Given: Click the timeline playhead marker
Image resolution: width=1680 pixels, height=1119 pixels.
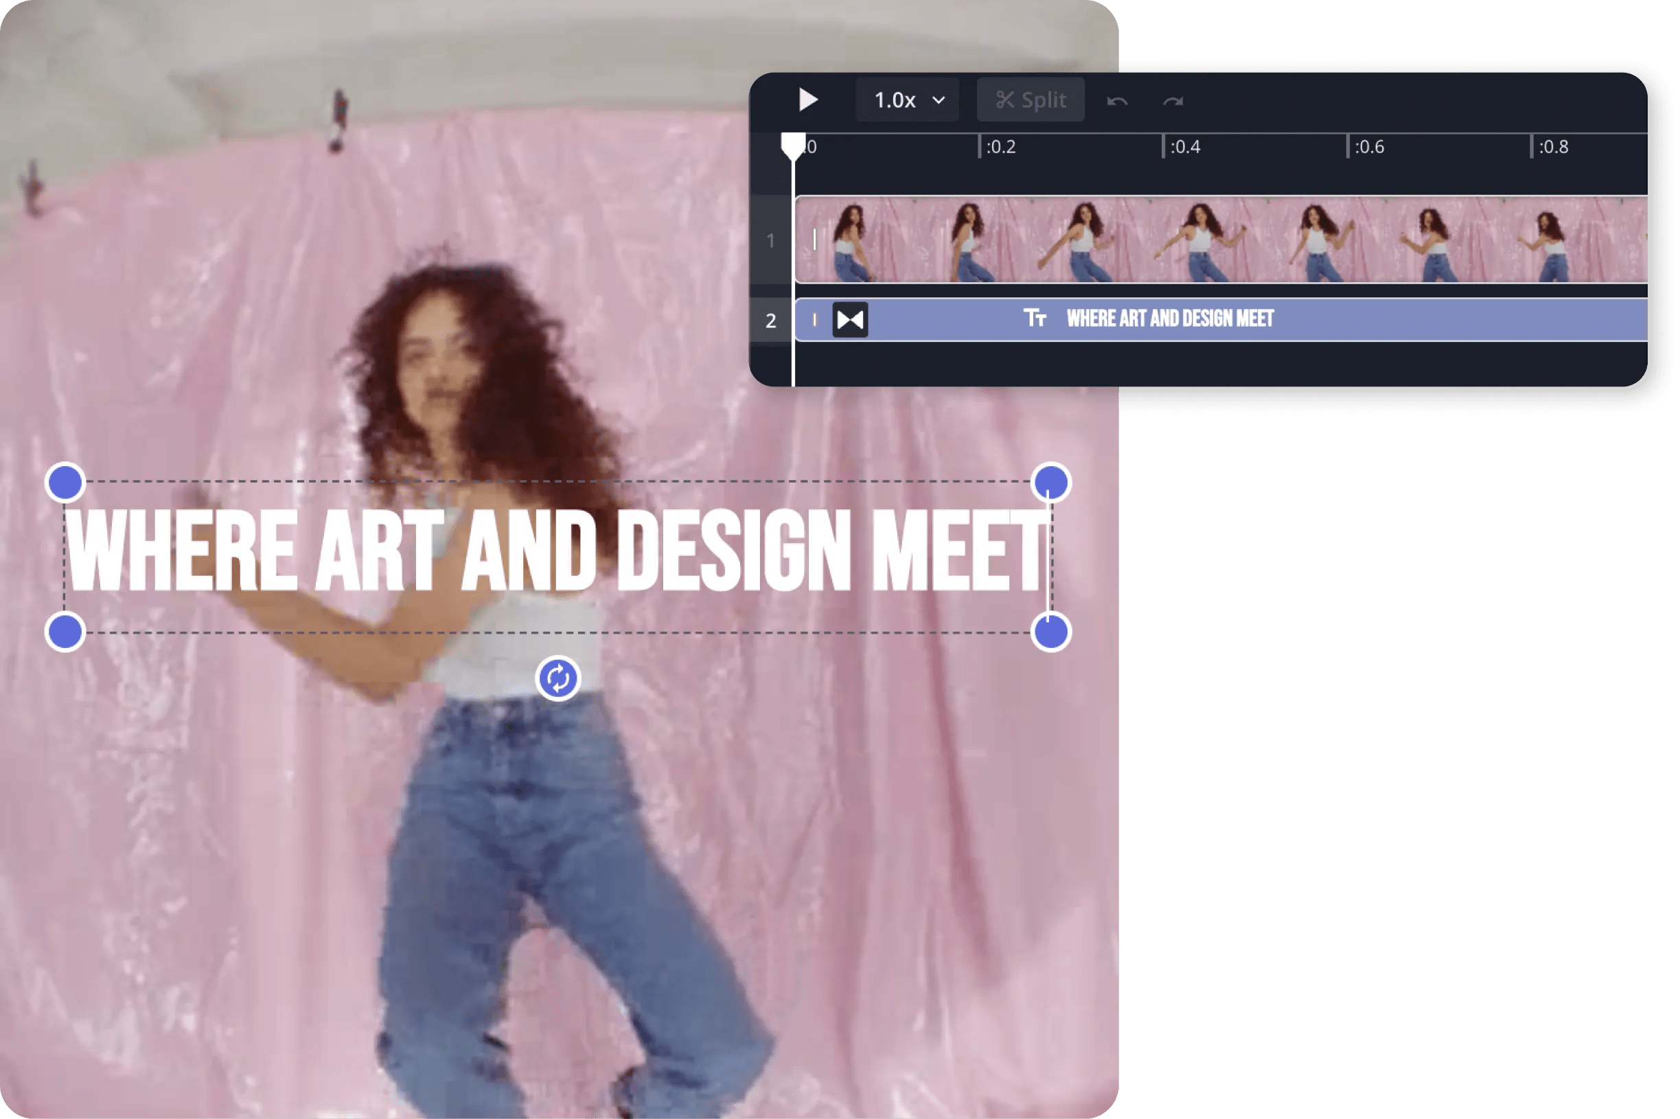Looking at the screenshot, I should [x=793, y=145].
